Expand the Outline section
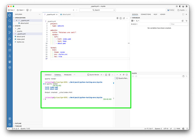This screenshot has height=139, width=196. (x=18, y=123)
